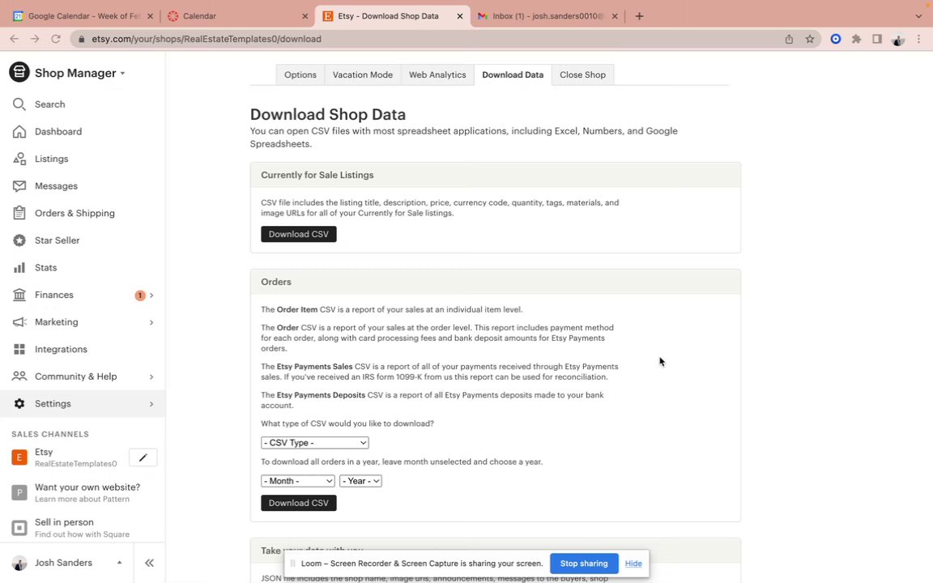933x583 pixels.
Task: Open the Month dropdown
Action: click(297, 481)
